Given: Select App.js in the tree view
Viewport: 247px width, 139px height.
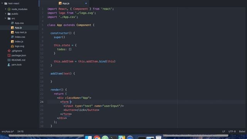Looking at the screenshot, I should (18, 27).
